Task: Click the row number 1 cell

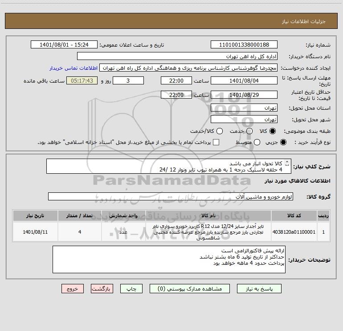Action: pyautogui.click(x=323, y=232)
